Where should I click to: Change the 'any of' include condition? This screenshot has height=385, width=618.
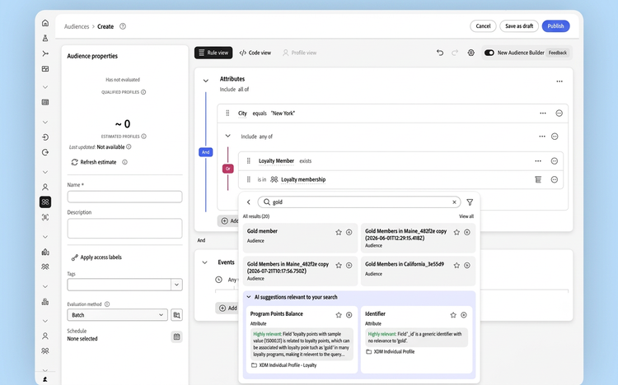[265, 137]
